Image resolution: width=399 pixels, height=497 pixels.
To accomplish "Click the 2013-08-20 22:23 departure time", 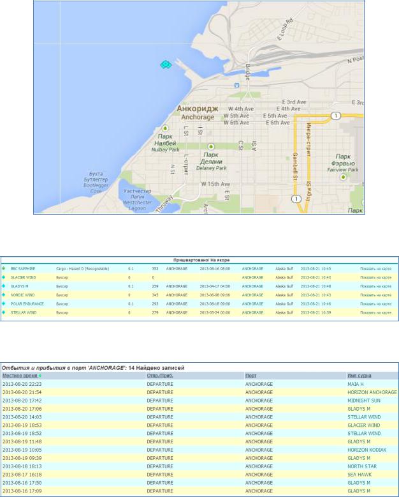I will (22, 384).
